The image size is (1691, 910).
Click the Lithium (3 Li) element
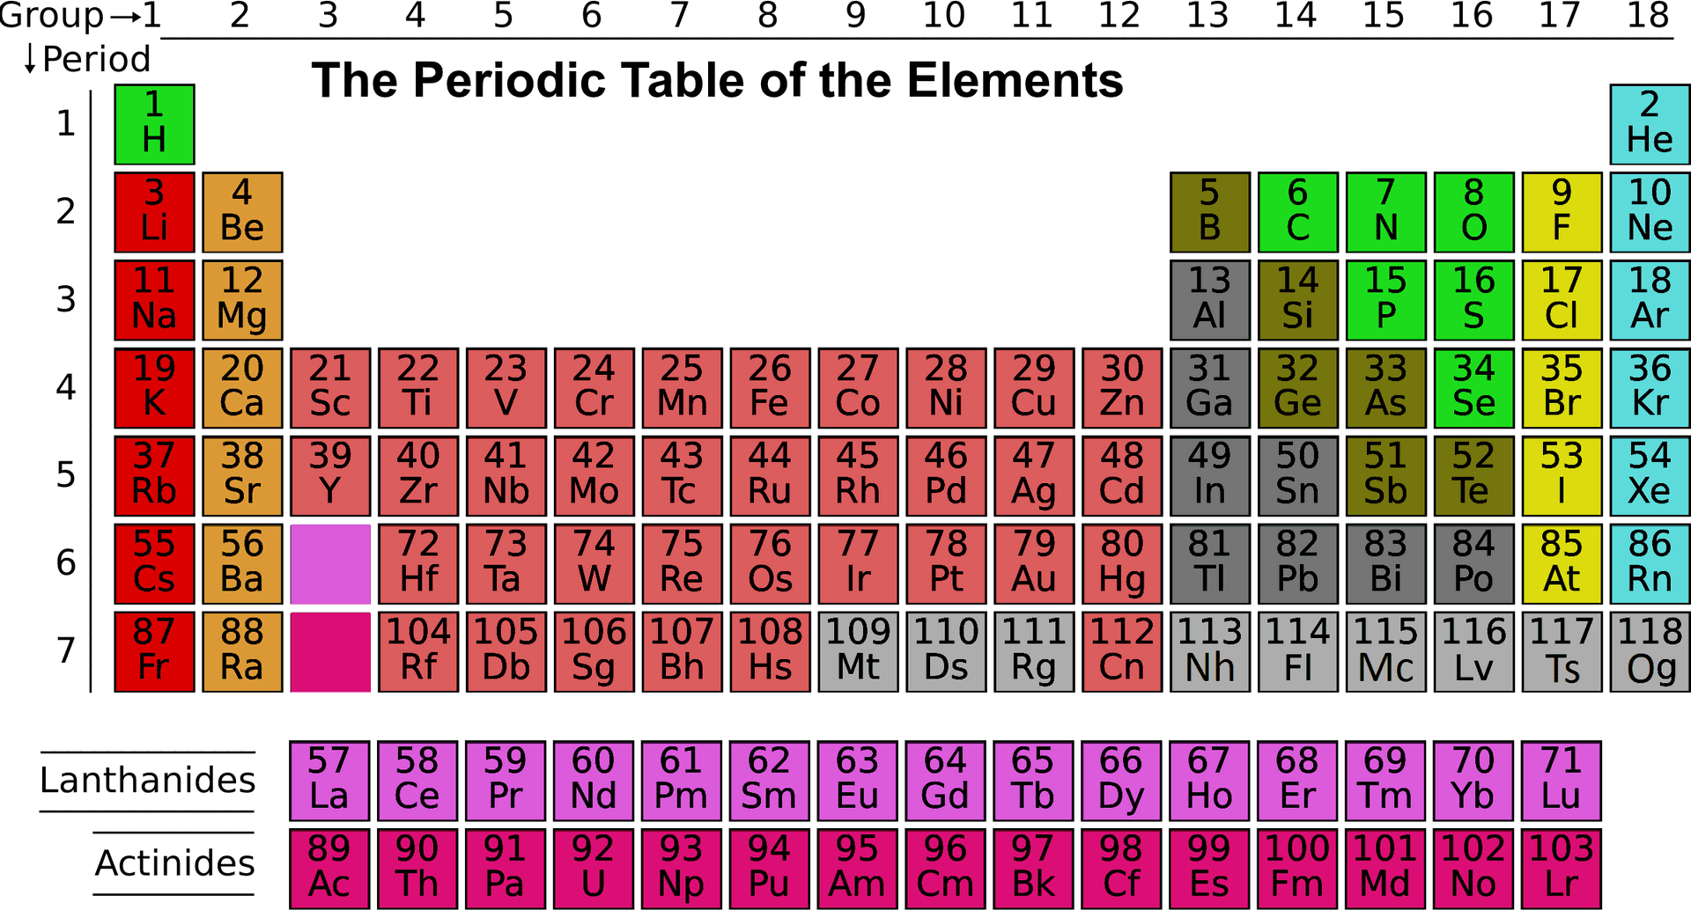[x=154, y=212]
